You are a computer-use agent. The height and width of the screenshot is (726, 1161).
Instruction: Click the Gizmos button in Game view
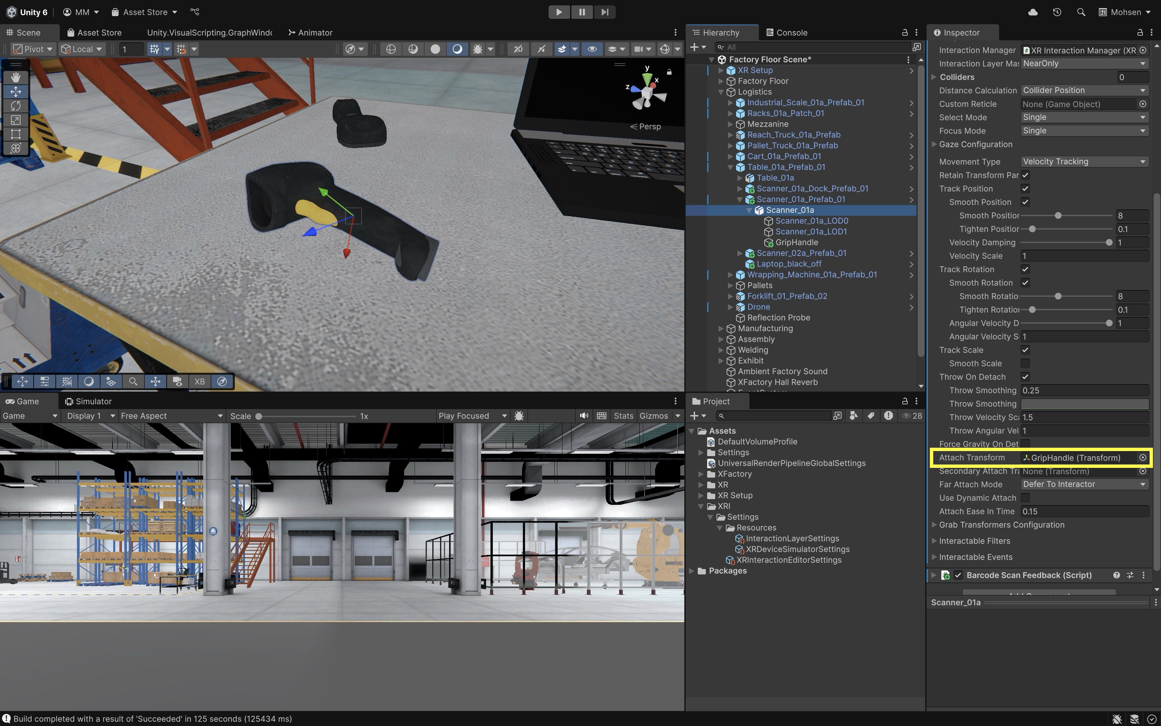pos(653,416)
